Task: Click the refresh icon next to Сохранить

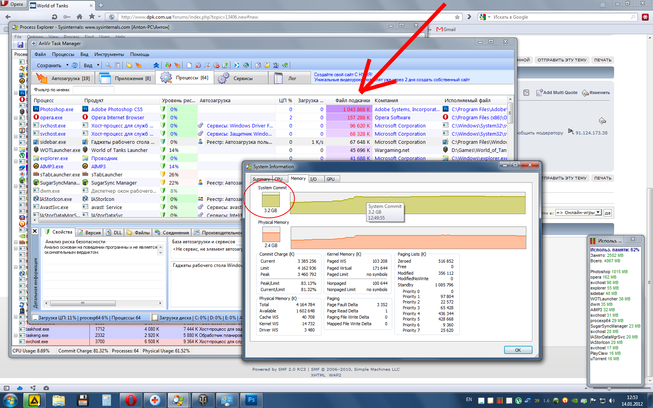Action: coord(75,65)
